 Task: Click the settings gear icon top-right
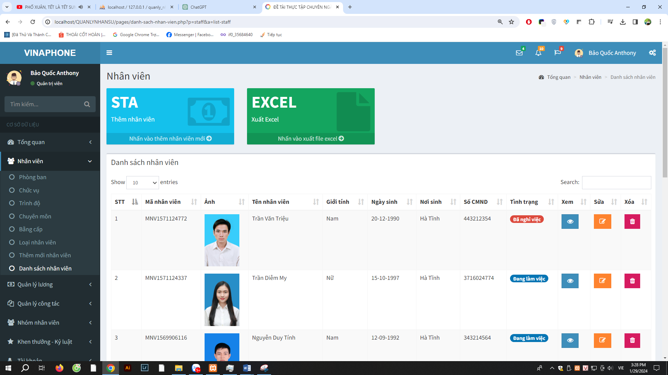tap(653, 52)
